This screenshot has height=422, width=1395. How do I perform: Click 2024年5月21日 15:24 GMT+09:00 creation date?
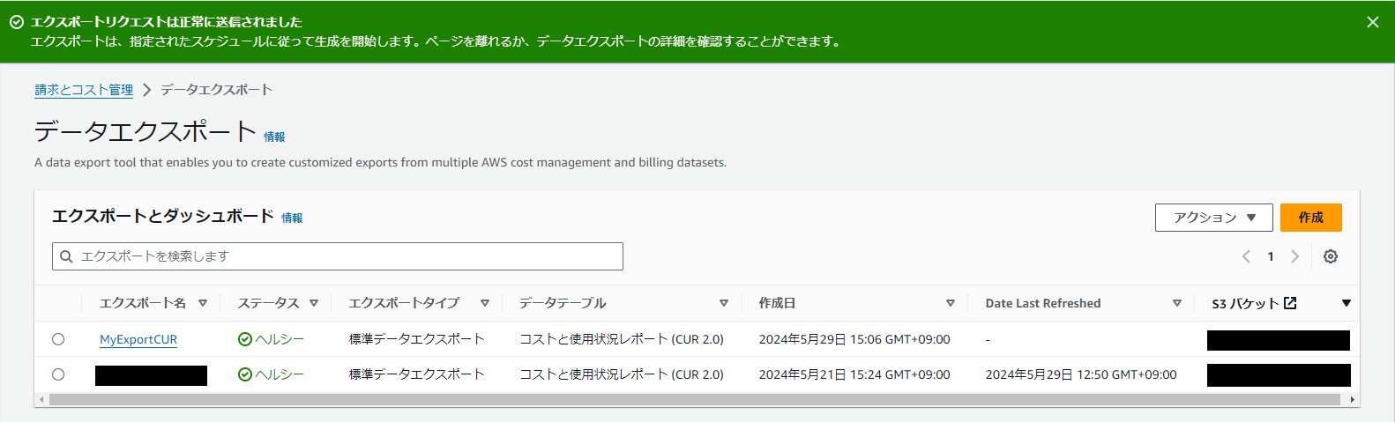pyautogui.click(x=854, y=374)
